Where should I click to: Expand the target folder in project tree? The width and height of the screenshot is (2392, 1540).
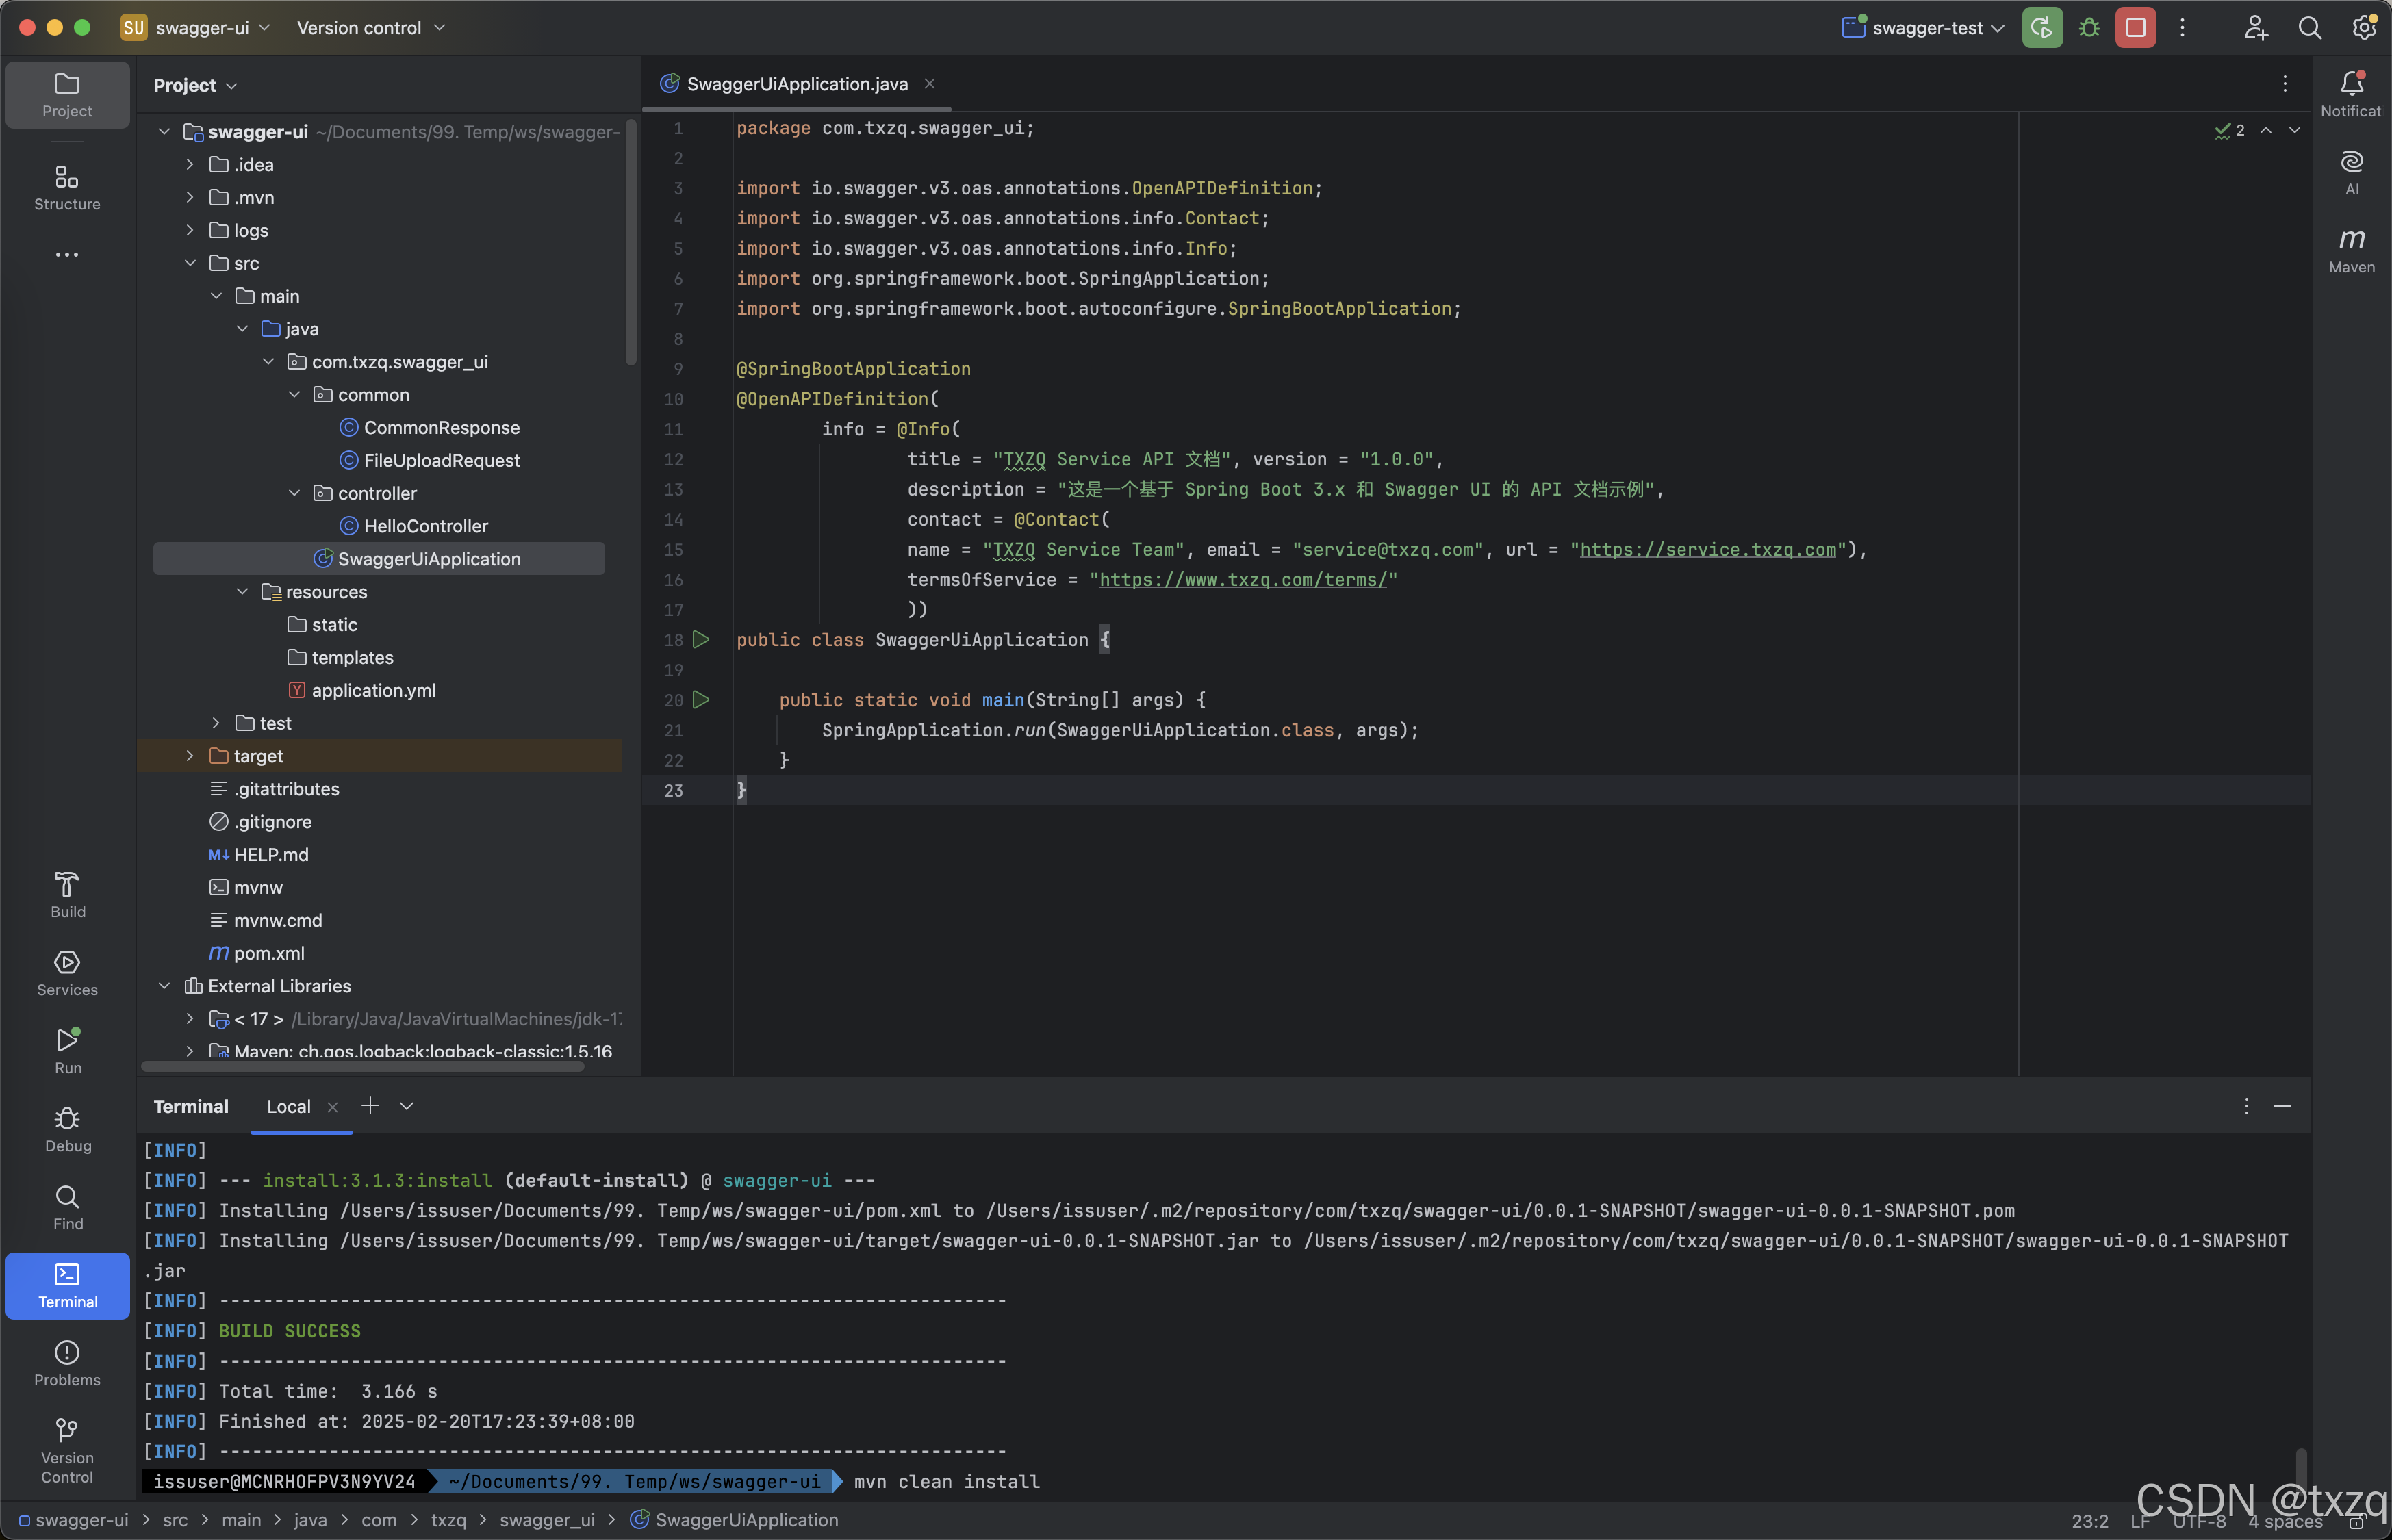pos(190,756)
